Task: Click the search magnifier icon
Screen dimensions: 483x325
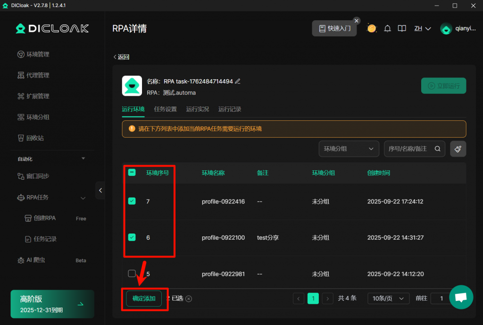Action: pos(438,149)
